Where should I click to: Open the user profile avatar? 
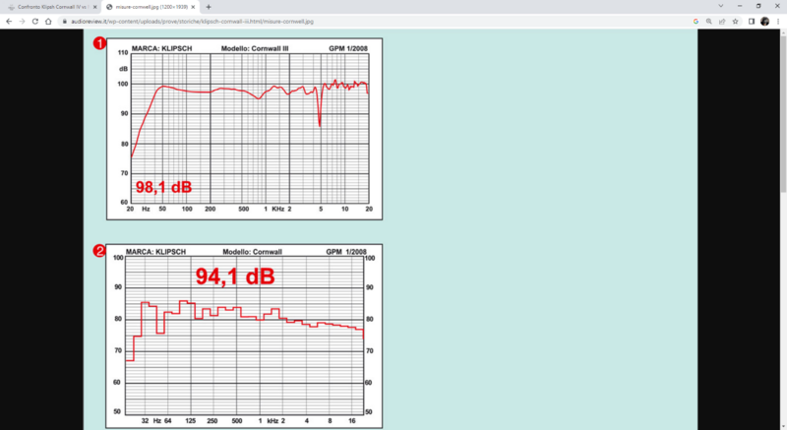(x=765, y=22)
